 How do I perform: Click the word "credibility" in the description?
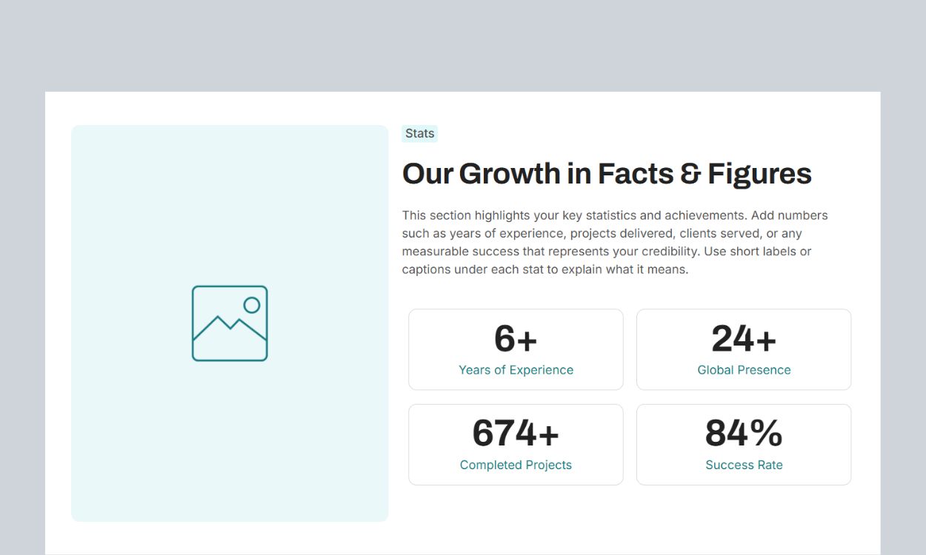click(668, 252)
